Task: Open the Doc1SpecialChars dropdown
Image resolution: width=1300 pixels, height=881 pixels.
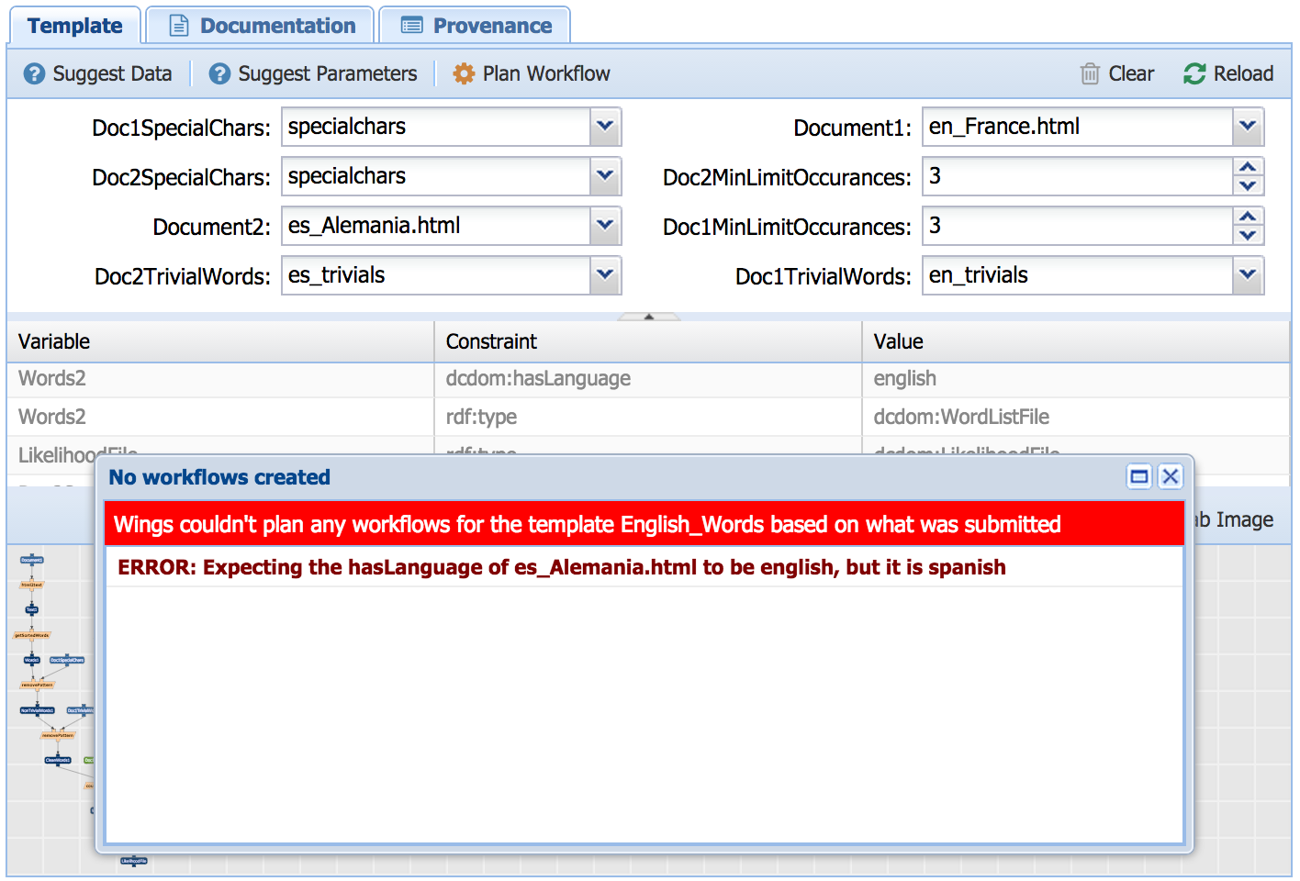Action: (605, 127)
